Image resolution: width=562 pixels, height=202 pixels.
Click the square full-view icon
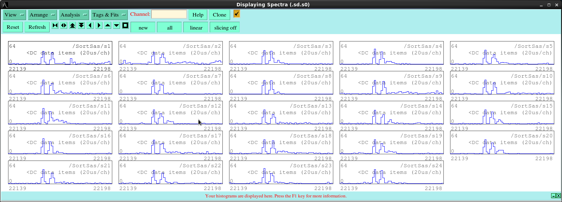(x=125, y=25)
